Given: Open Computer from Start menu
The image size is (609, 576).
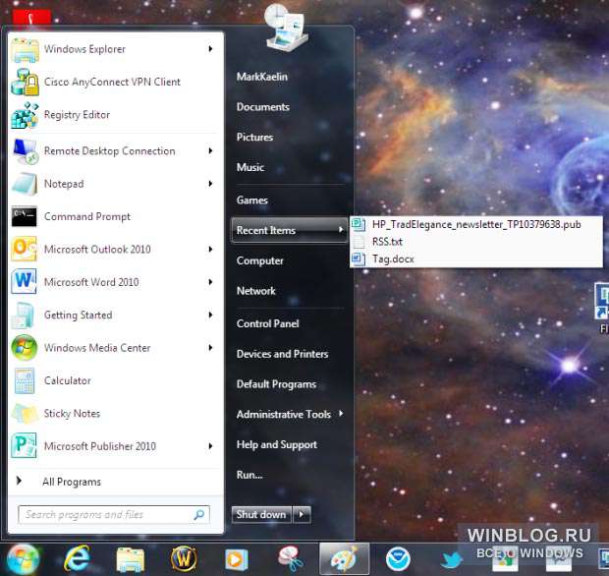Looking at the screenshot, I should 260,260.
